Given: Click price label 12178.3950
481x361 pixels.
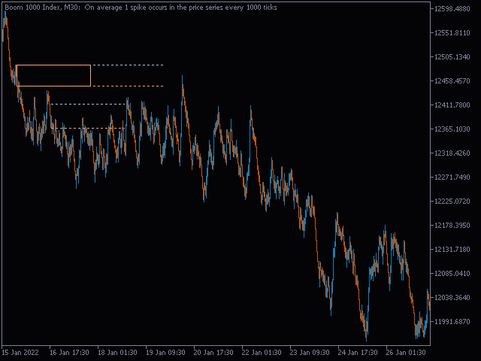Looking at the screenshot, I should coord(452,226).
